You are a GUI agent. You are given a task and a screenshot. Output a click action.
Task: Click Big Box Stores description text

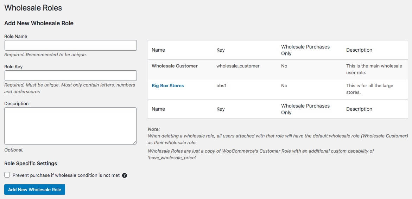click(x=369, y=89)
